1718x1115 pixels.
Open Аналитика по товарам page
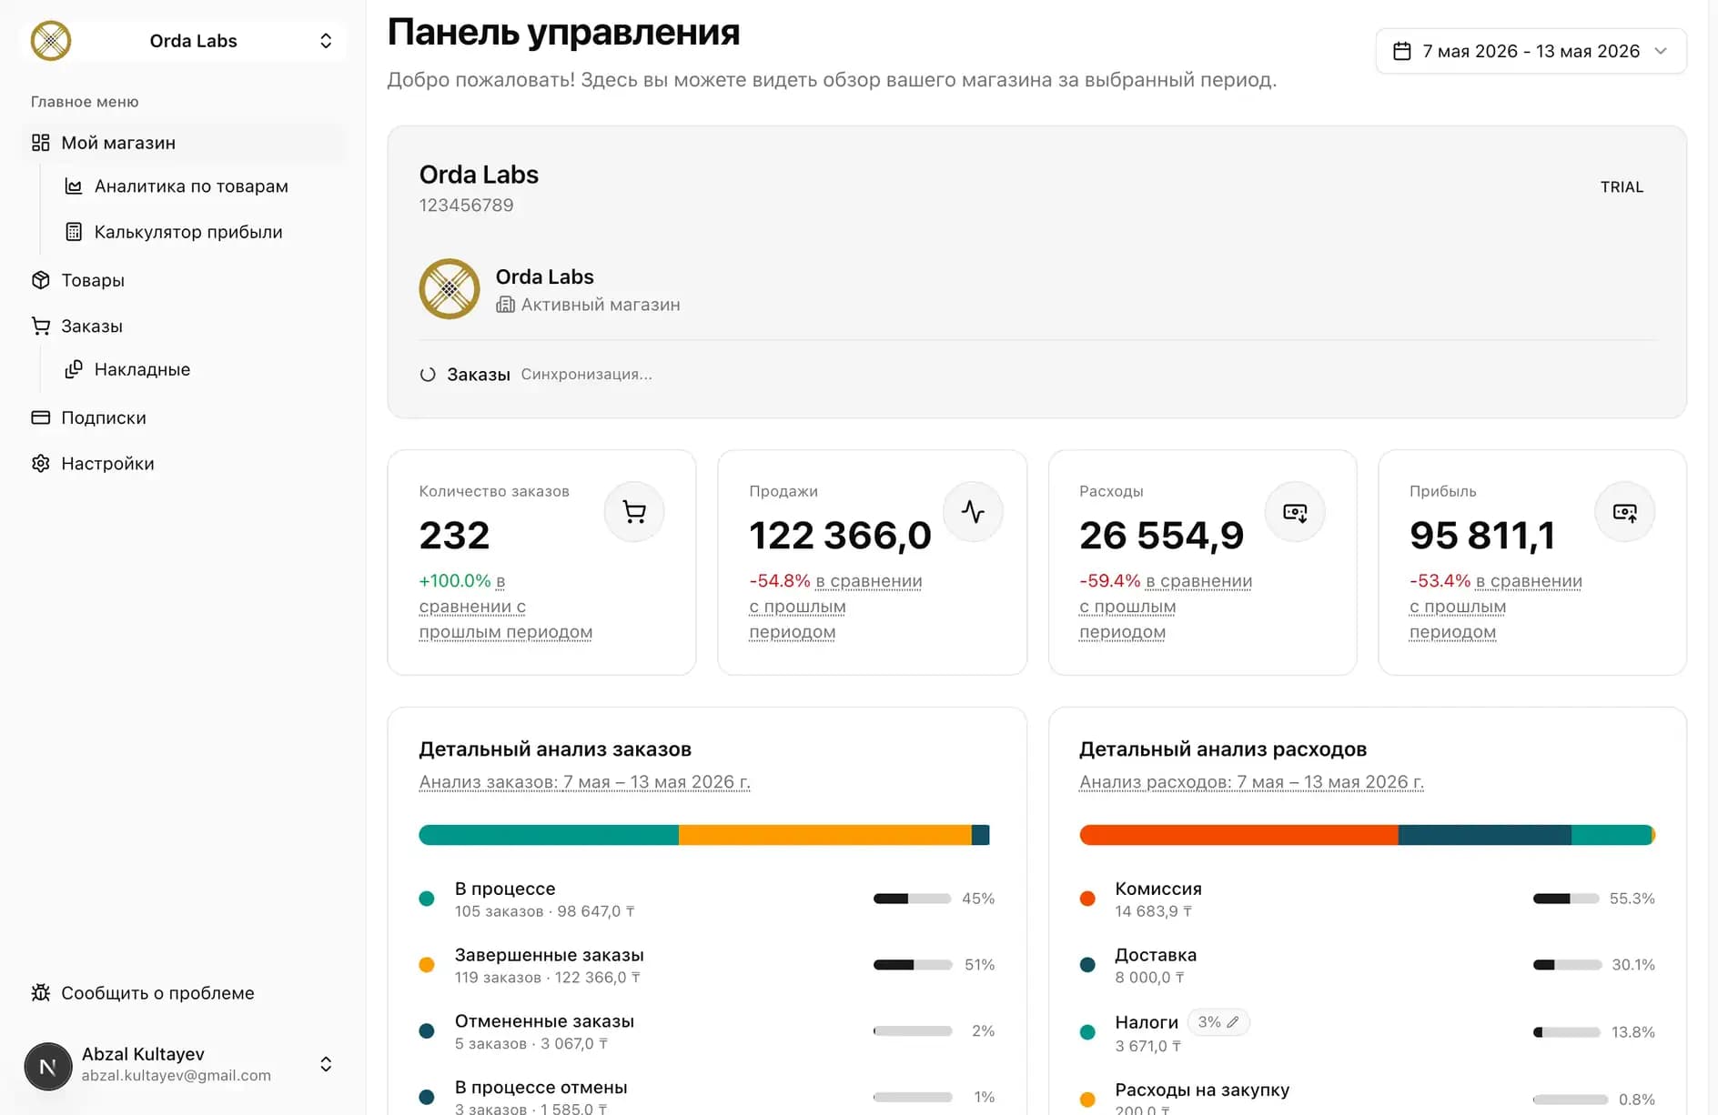pos(191,186)
